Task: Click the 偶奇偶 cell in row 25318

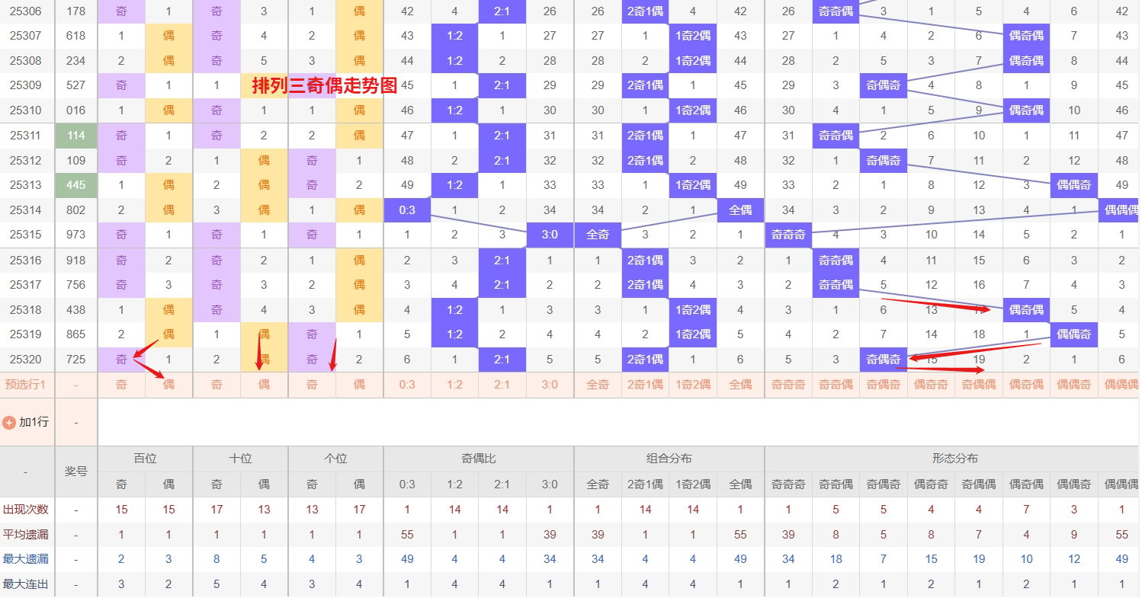Action: 1026,310
